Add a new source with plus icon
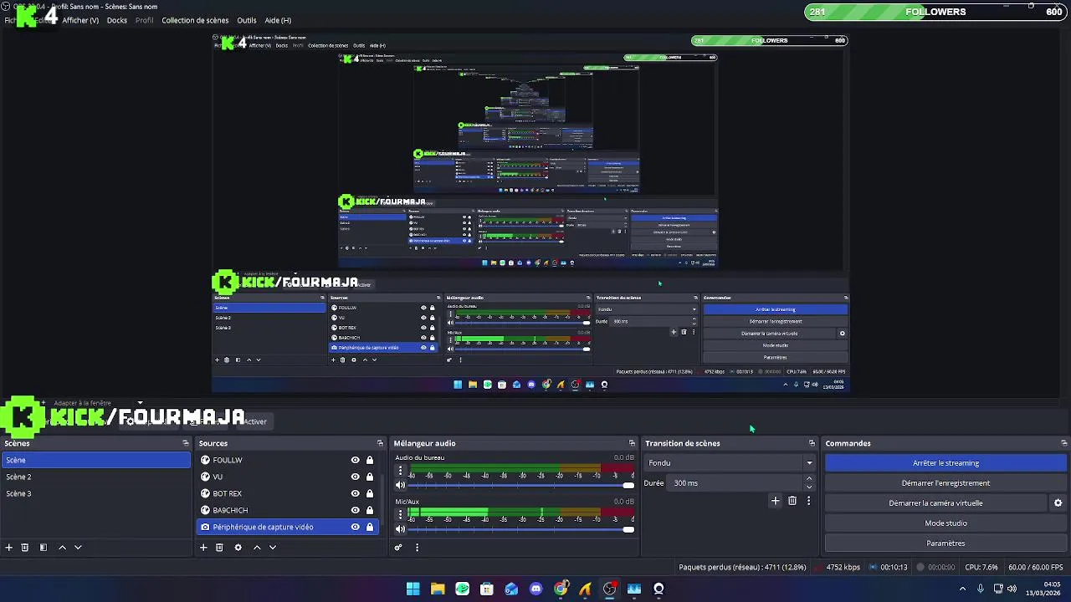The width and height of the screenshot is (1071, 602). coord(203,548)
